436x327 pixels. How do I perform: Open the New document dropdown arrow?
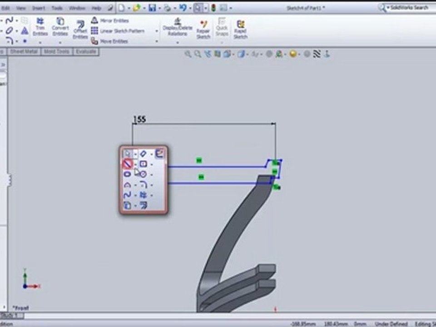click(x=129, y=8)
